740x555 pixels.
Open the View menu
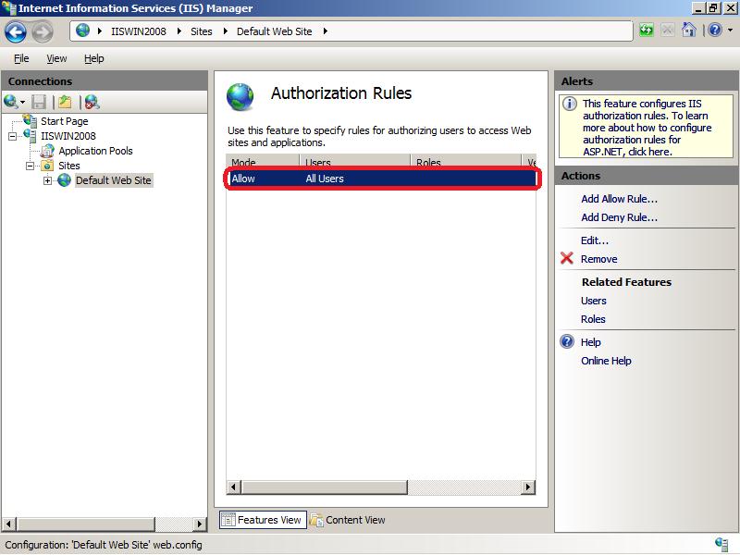point(56,58)
